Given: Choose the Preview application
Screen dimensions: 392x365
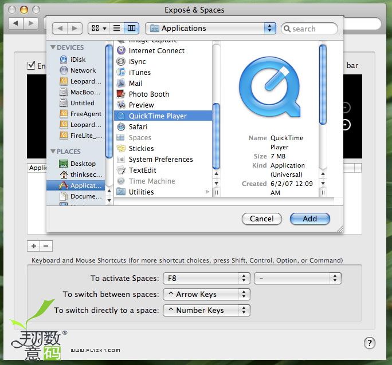Looking at the screenshot, I should click(135, 105).
